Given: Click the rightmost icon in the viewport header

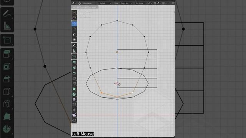Looking at the screenshot, I should click(x=173, y=3).
